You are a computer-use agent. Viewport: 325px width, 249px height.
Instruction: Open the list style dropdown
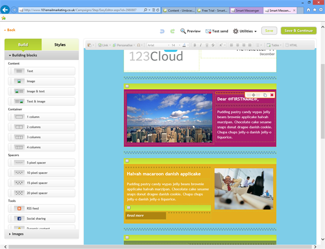click(259, 45)
